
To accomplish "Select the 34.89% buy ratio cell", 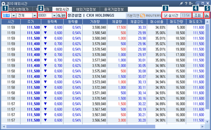I will pos(157,104).
